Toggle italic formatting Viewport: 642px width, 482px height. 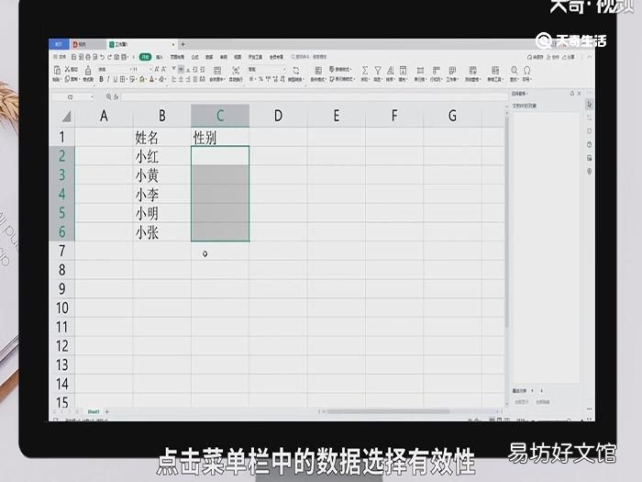108,79
